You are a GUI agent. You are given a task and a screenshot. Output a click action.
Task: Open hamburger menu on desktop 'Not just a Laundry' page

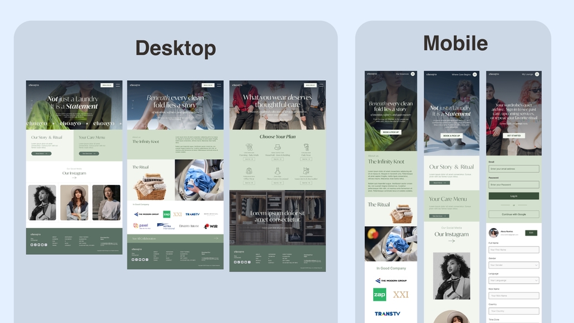(x=118, y=85)
